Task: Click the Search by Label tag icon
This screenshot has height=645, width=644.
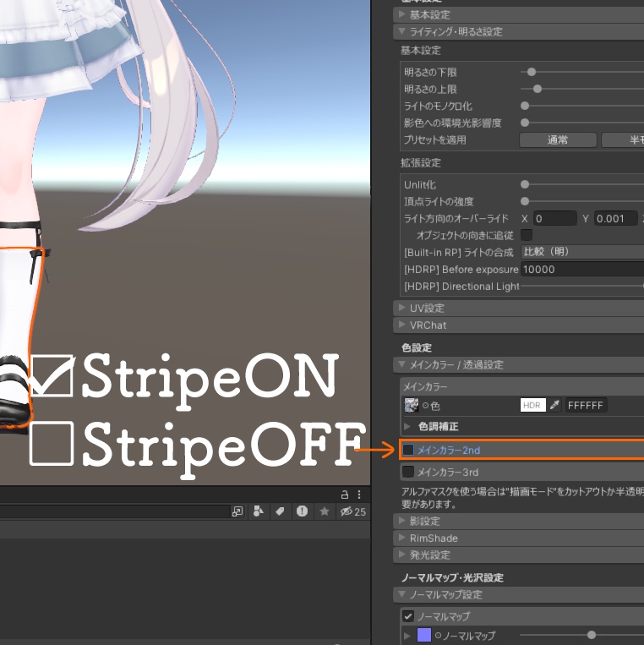Action: pyautogui.click(x=280, y=511)
